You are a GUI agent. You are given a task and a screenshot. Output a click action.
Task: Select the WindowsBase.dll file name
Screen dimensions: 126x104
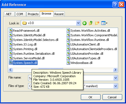coord(81,63)
